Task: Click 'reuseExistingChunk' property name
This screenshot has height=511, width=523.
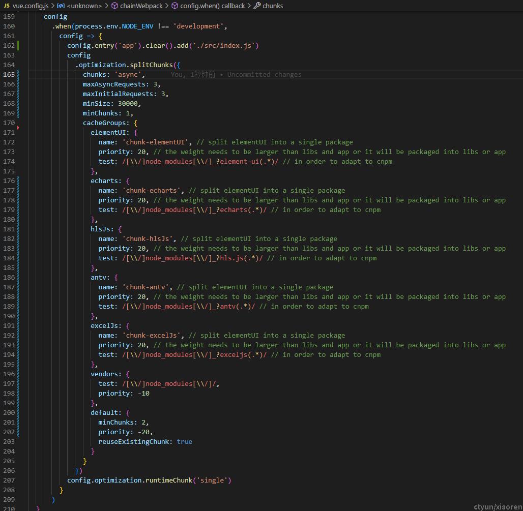Action: (133, 442)
